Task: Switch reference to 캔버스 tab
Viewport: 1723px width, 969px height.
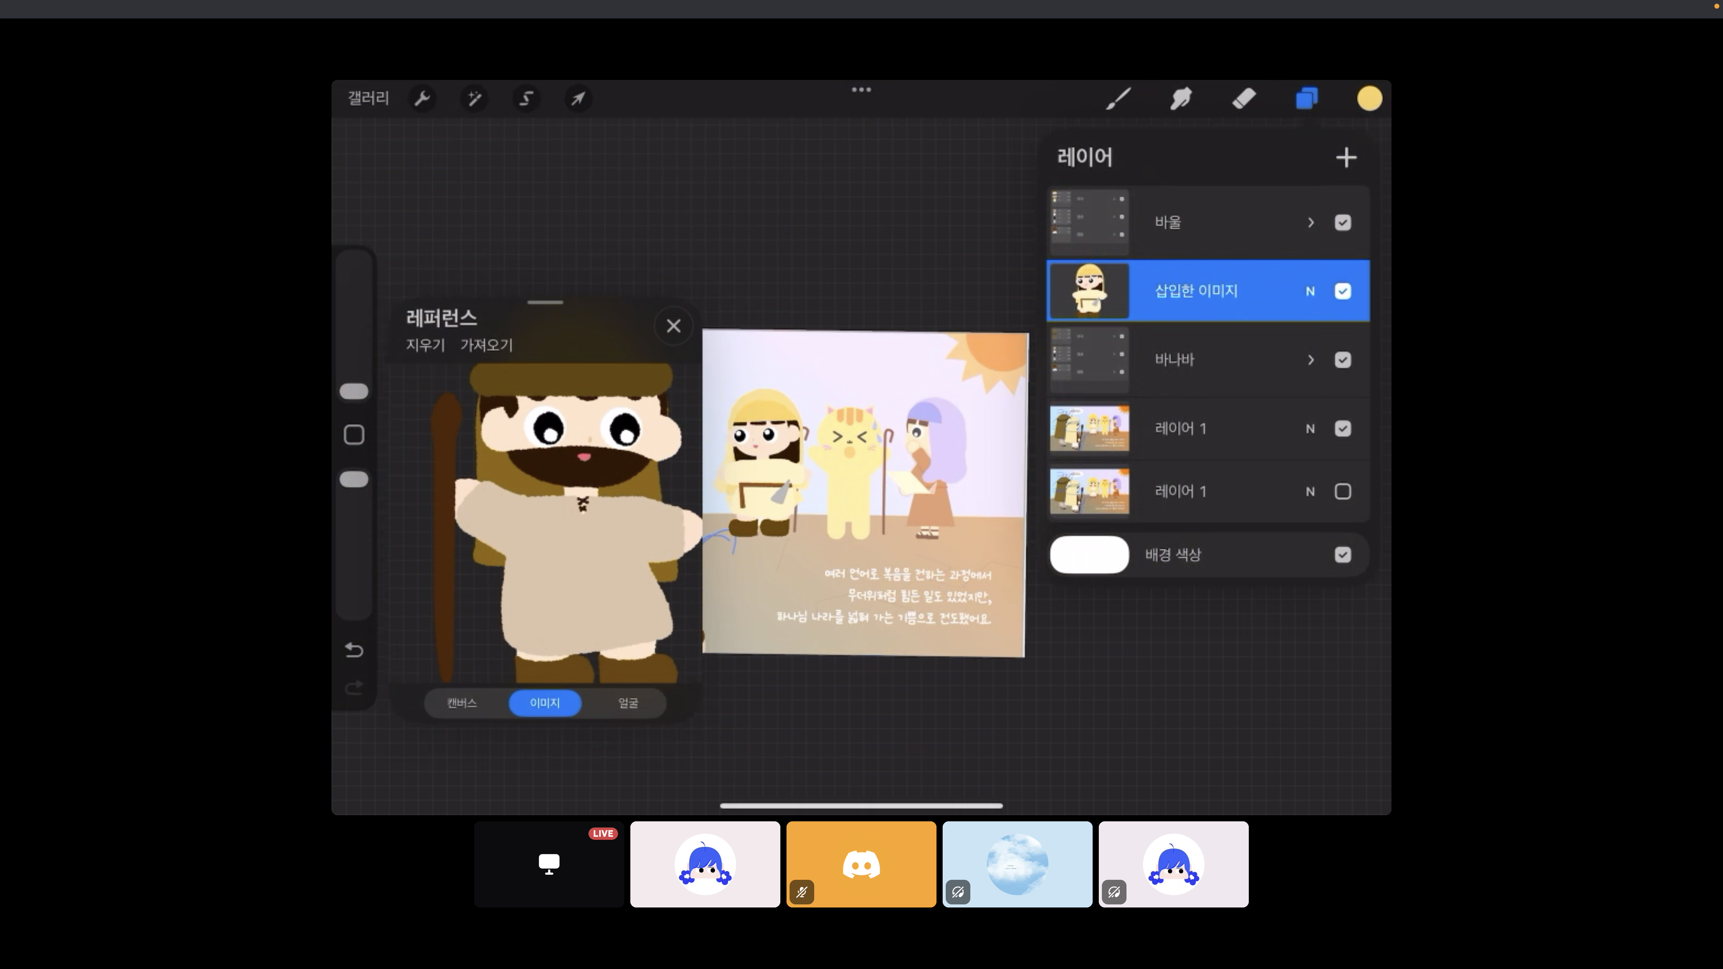Action: (462, 703)
